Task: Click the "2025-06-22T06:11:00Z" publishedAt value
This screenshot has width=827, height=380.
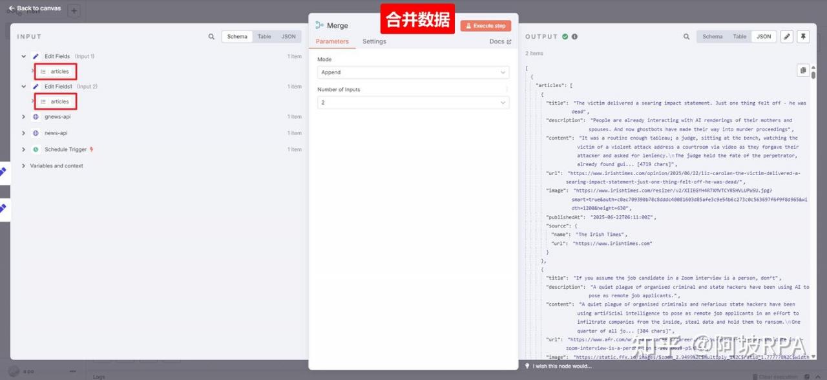Action: 623,217
